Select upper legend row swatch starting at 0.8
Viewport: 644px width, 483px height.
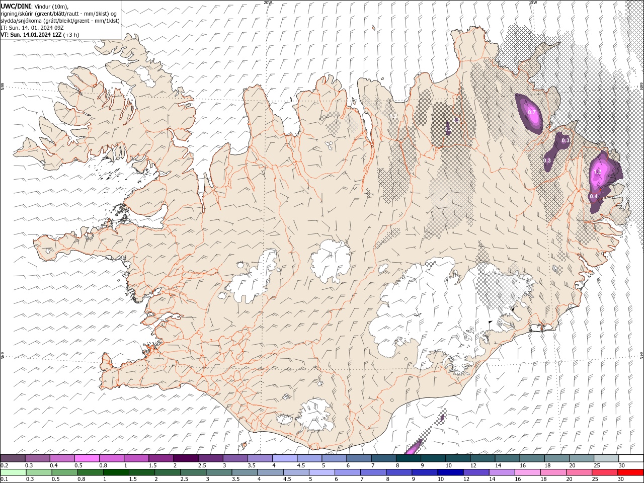pos(112,458)
